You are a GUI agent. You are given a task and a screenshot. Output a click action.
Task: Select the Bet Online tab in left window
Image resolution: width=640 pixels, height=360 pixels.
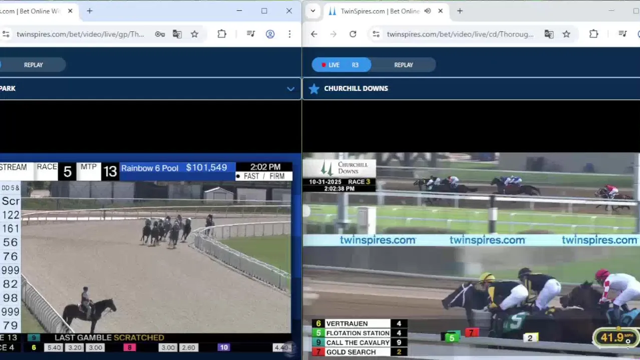[35, 11]
